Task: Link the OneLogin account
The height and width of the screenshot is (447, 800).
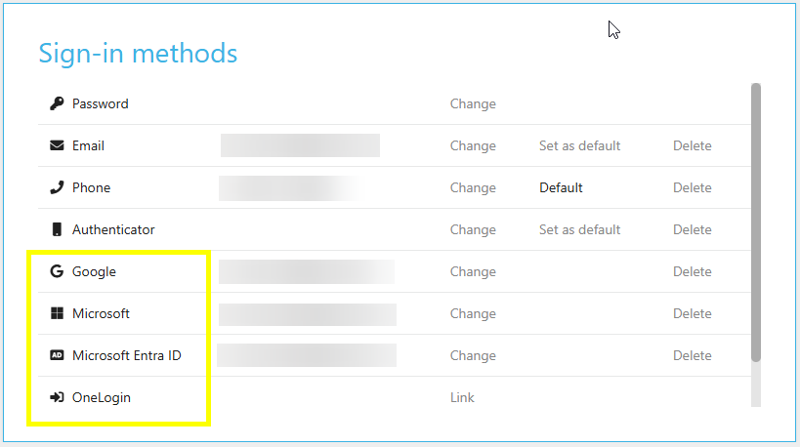Action: point(462,397)
